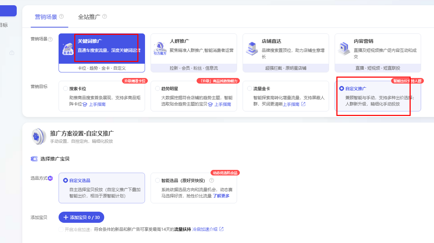
Task: Click help icon next to 全站推广 tab
Action: pos(105,16)
